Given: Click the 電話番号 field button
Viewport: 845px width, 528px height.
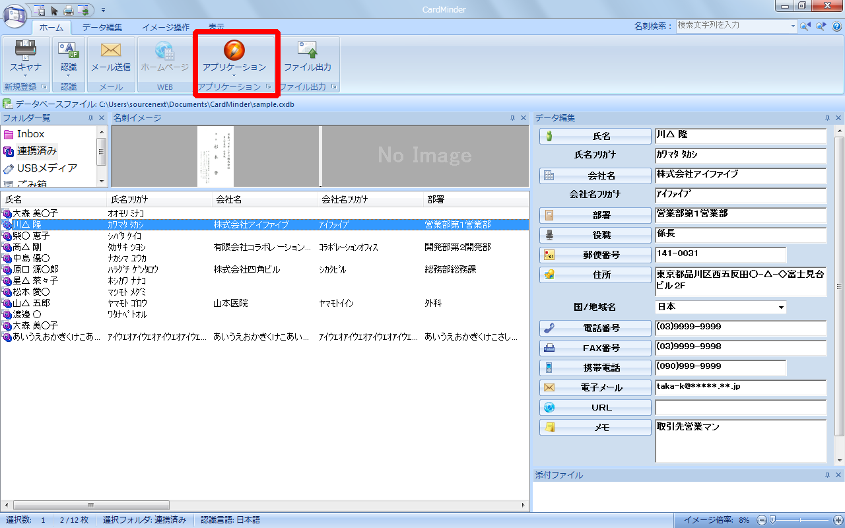Looking at the screenshot, I should (595, 328).
